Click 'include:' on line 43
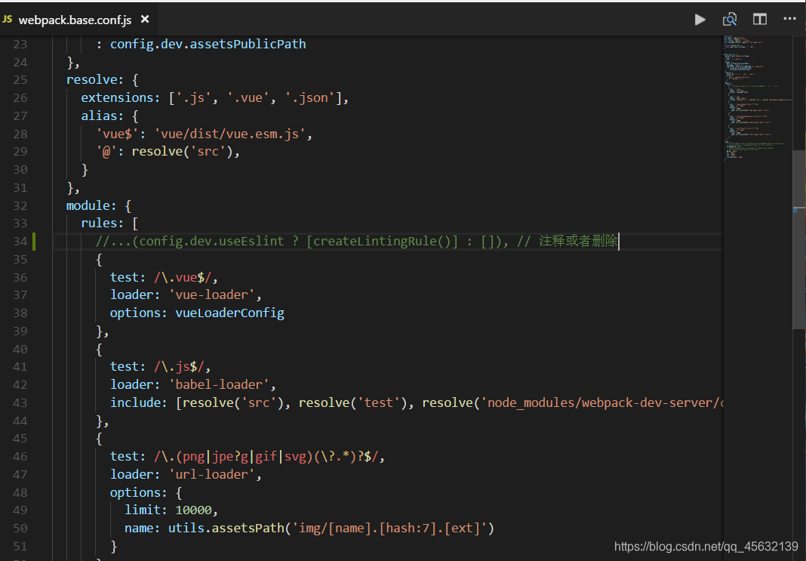The image size is (806, 561). [x=139, y=402]
